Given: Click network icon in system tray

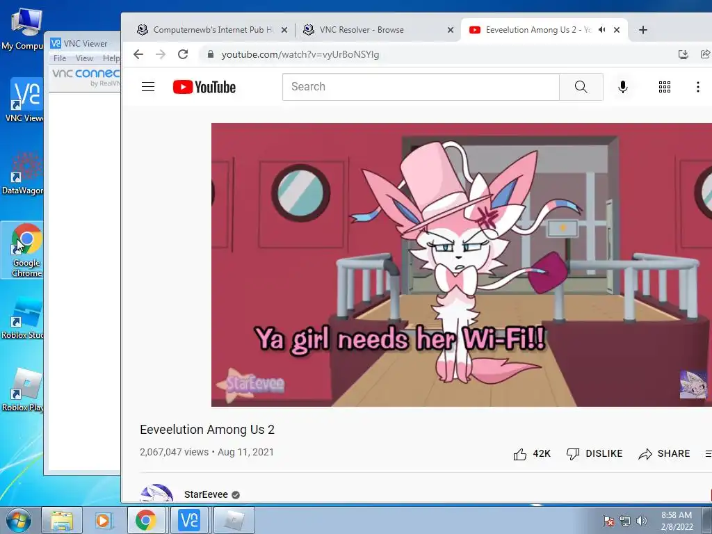Looking at the screenshot, I should [625, 521].
